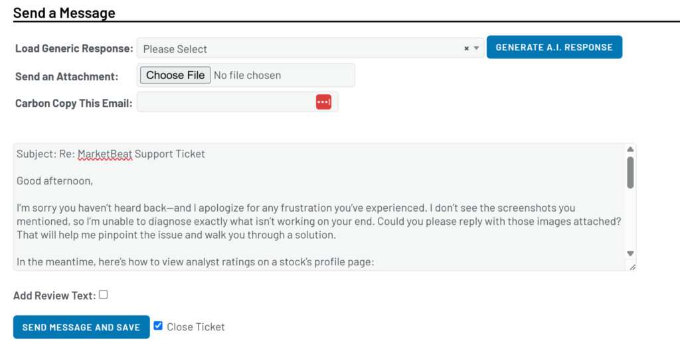Click the message box scroll down arrow

pos(630,253)
